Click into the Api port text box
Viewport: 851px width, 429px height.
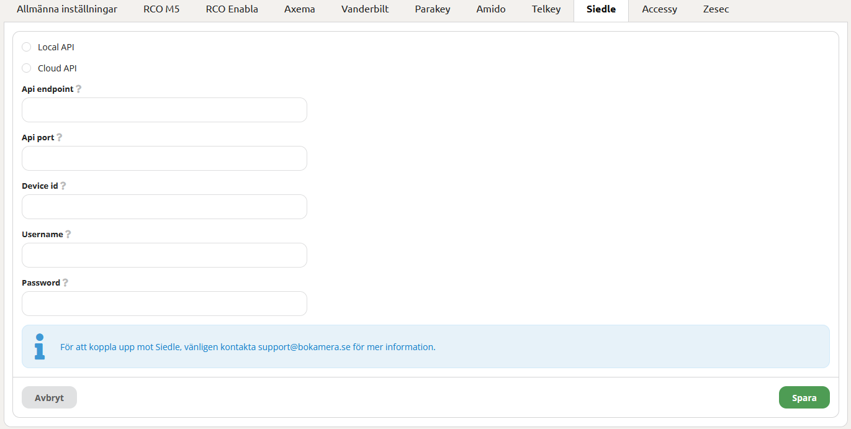(x=164, y=158)
